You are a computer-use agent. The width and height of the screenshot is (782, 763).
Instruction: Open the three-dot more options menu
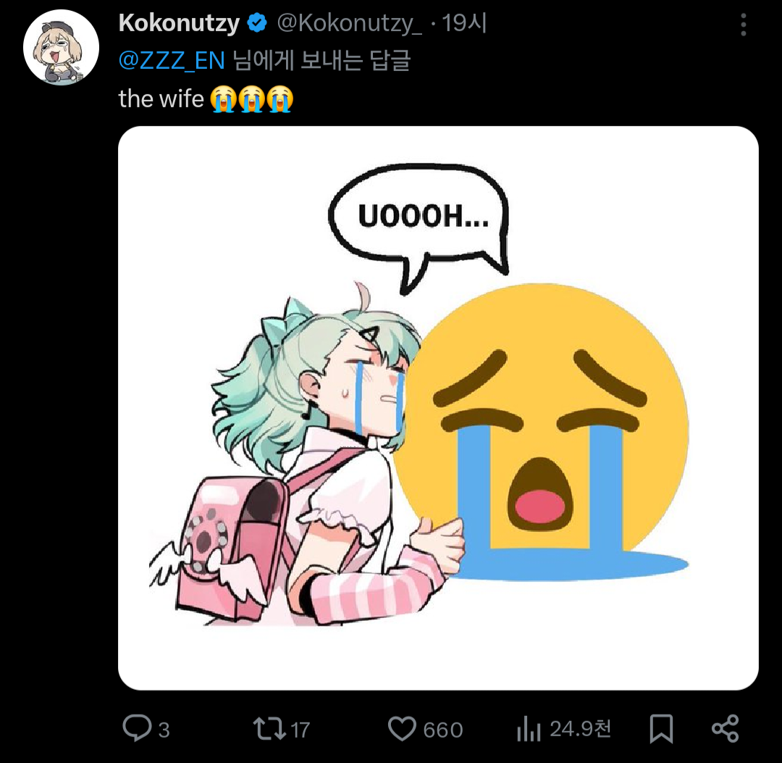pos(743,25)
